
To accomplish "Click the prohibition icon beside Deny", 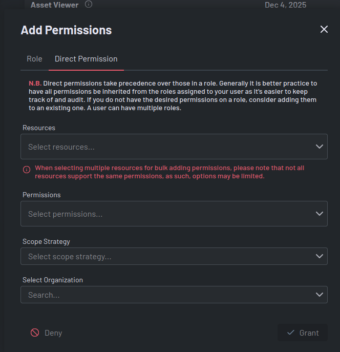I will [35, 333].
